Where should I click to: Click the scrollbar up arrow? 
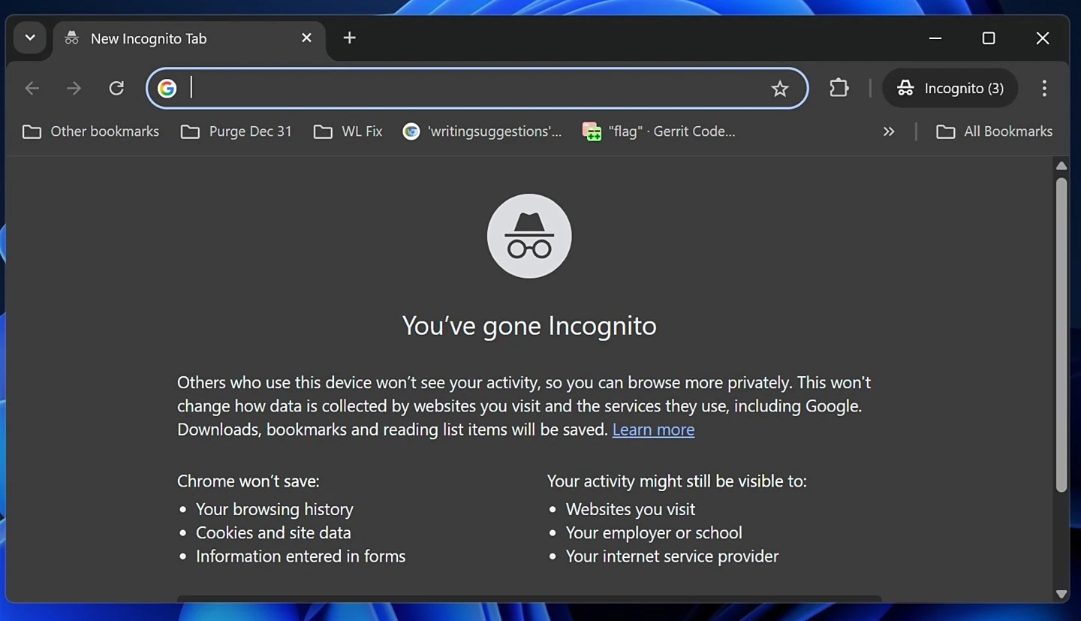[x=1061, y=166]
